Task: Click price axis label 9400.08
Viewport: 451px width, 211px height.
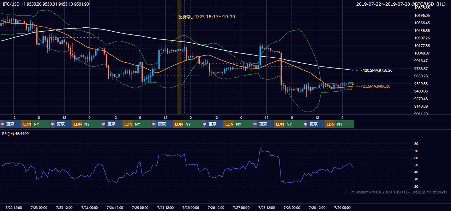Action: (421, 91)
